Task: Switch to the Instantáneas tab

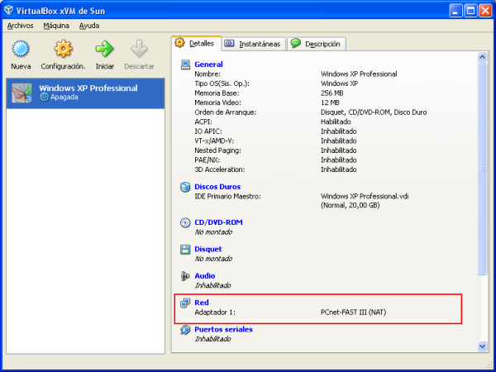Action: 253,44
